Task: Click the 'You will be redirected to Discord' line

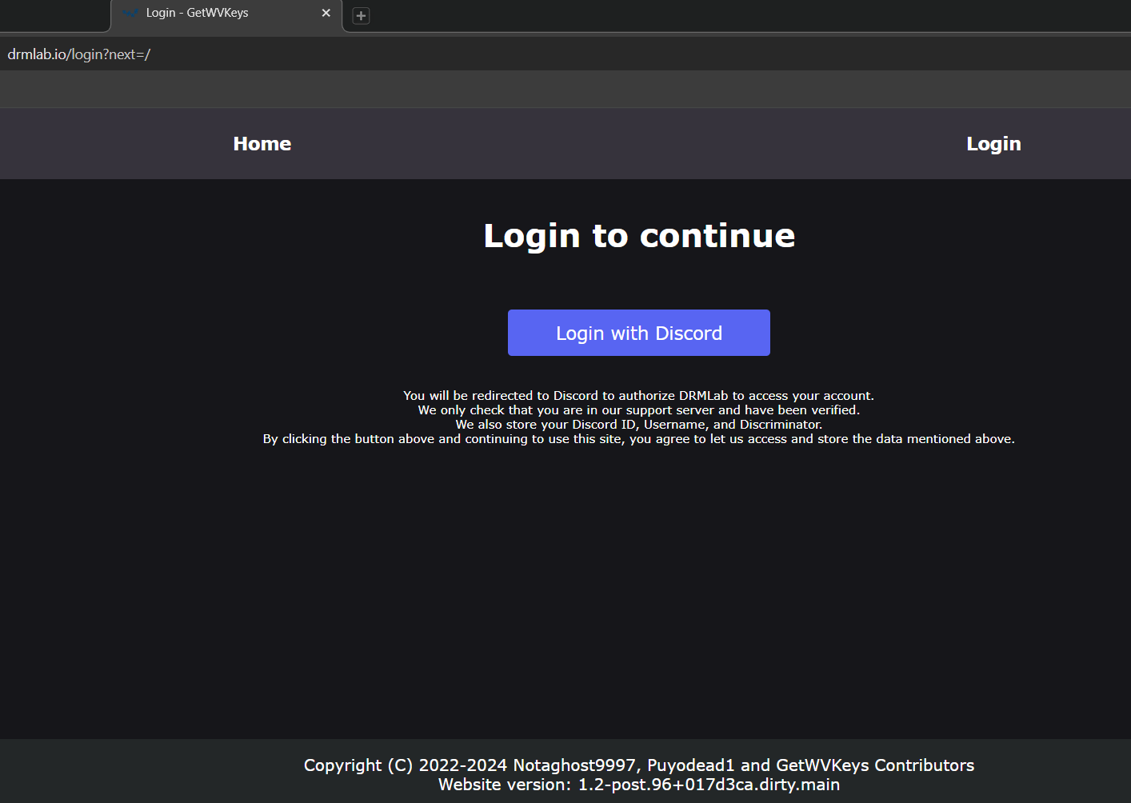Action: tap(639, 395)
